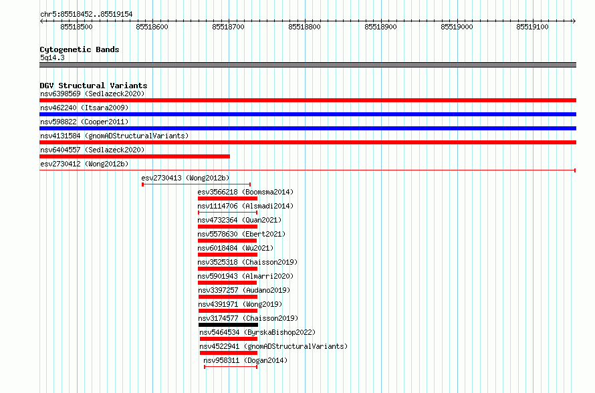Open the nsv4732364 (Quan2021) label
595x393 pixels.
[x=239, y=220]
